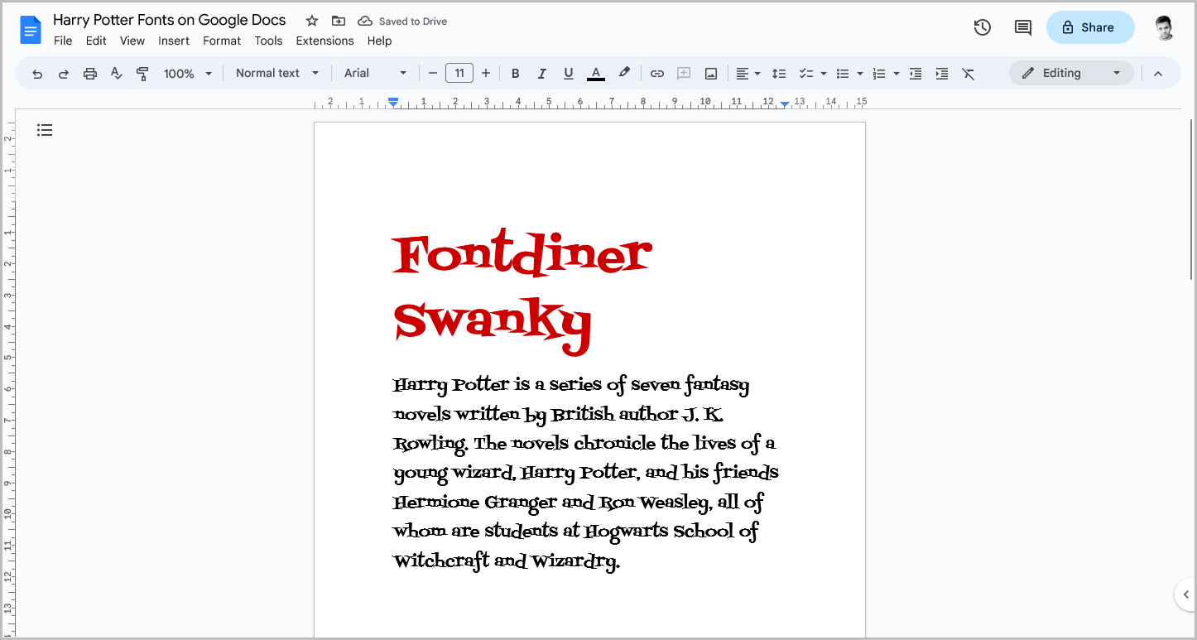Star the document title

311,20
